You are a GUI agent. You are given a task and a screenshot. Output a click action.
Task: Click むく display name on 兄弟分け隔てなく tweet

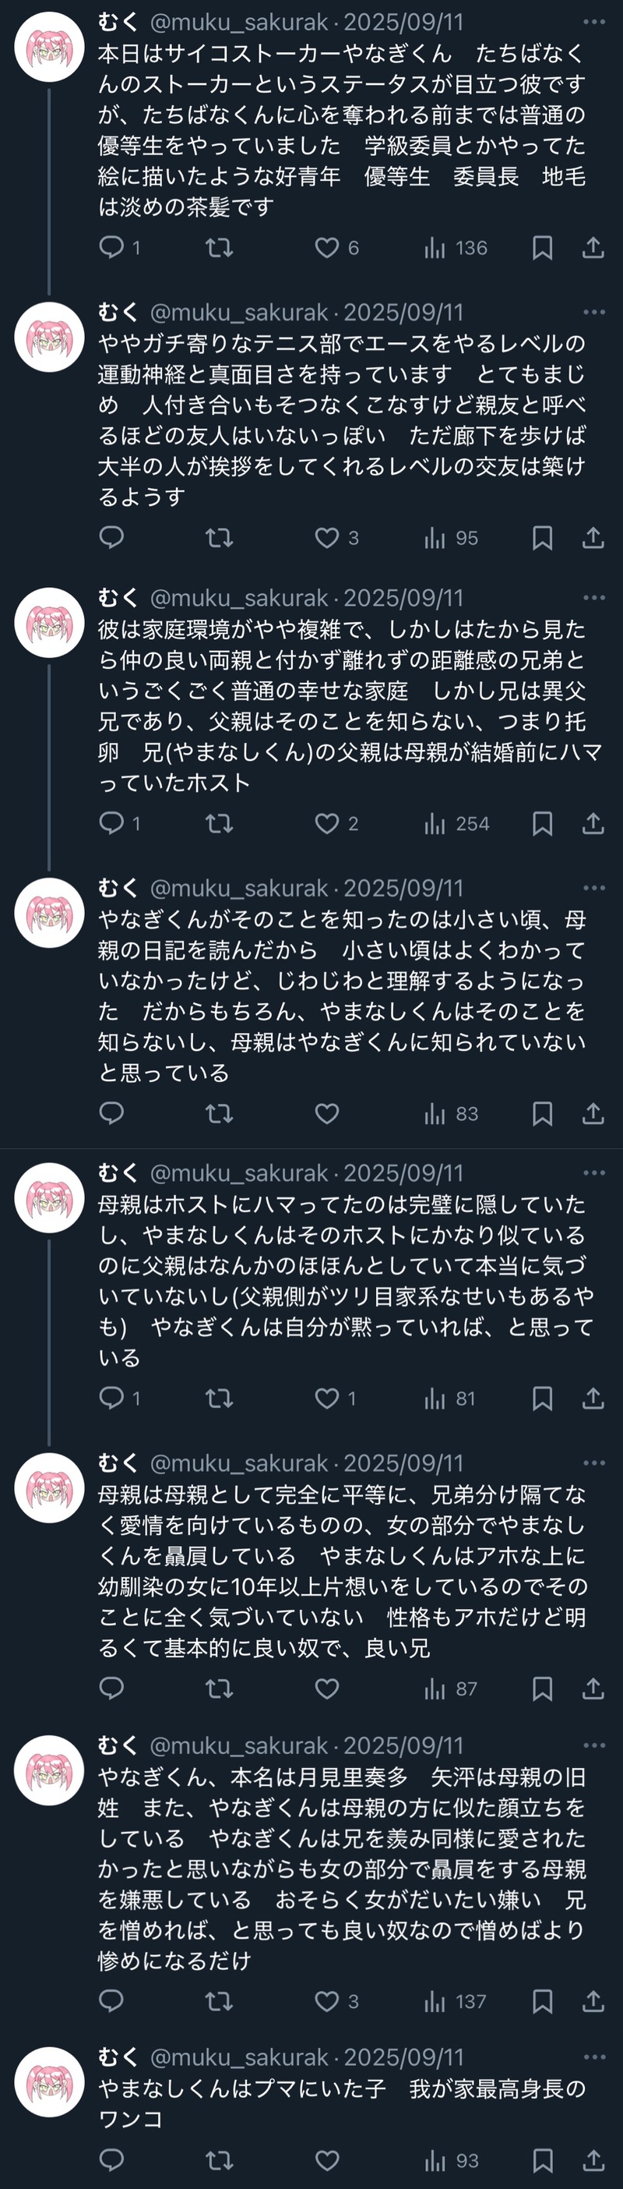coord(118,1462)
